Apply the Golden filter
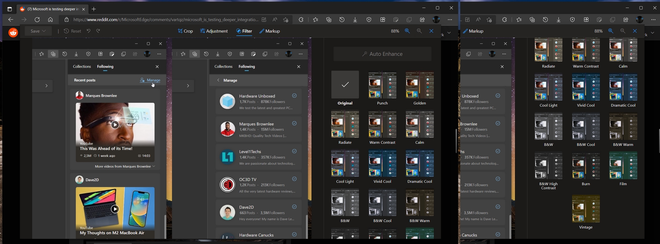The height and width of the screenshot is (244, 660). tap(420, 88)
